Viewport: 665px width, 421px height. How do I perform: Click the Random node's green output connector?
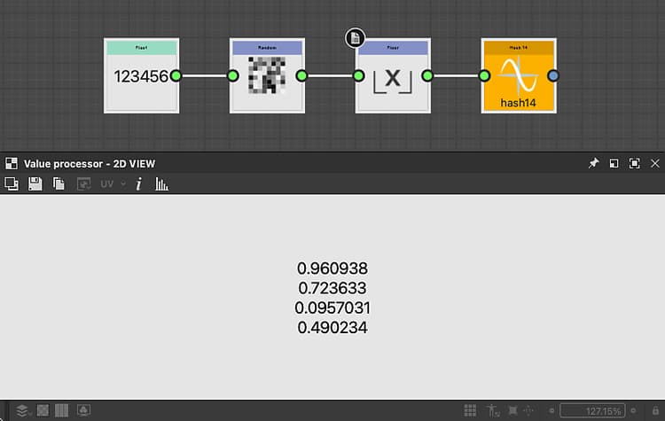pyautogui.click(x=301, y=76)
